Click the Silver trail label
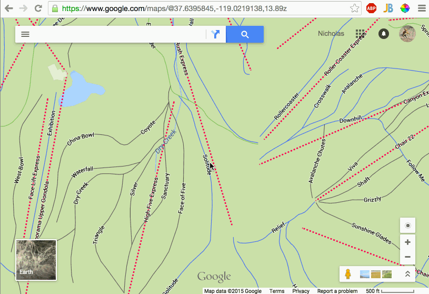This screenshot has height=294, width=429. click(134, 189)
